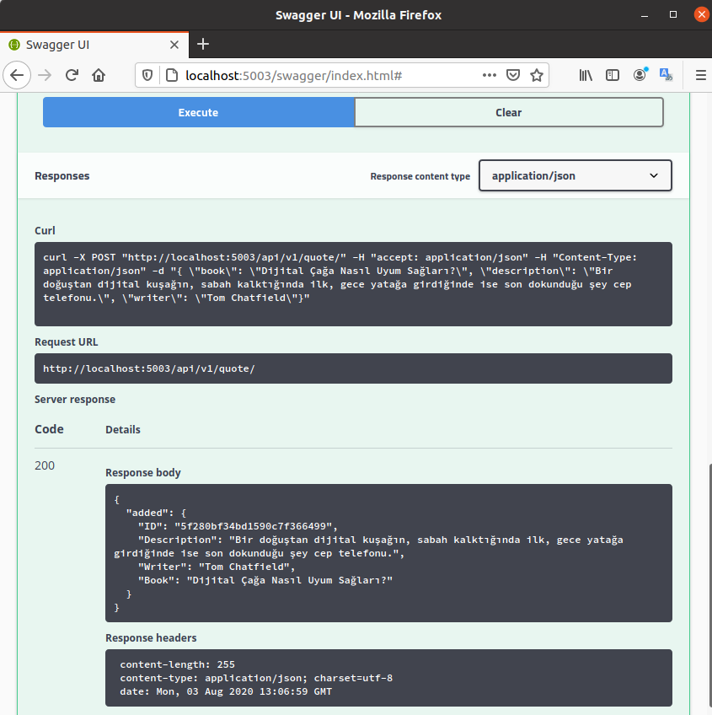712x715 pixels.
Task: Go to the Firefox Home page icon
Action: [99, 75]
